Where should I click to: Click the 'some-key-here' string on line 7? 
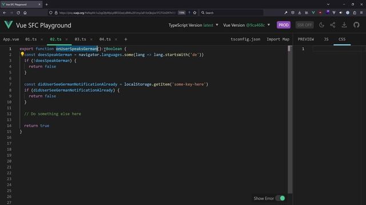pos(189,84)
